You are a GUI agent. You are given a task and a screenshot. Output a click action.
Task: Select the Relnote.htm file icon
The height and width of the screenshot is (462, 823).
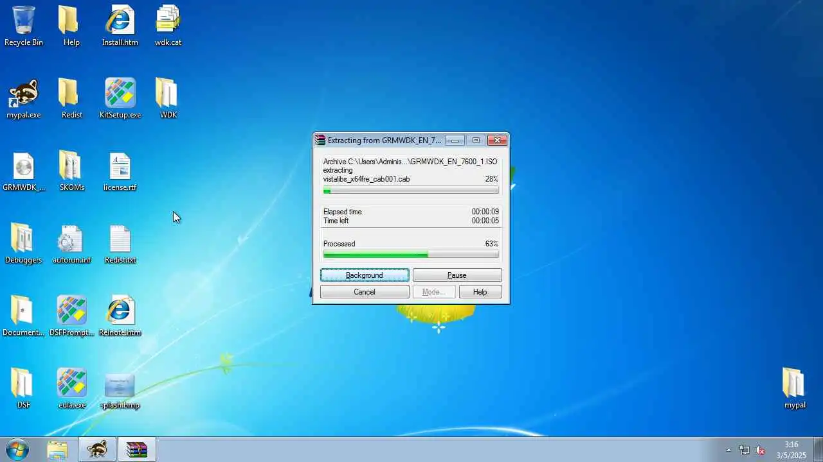click(120, 316)
